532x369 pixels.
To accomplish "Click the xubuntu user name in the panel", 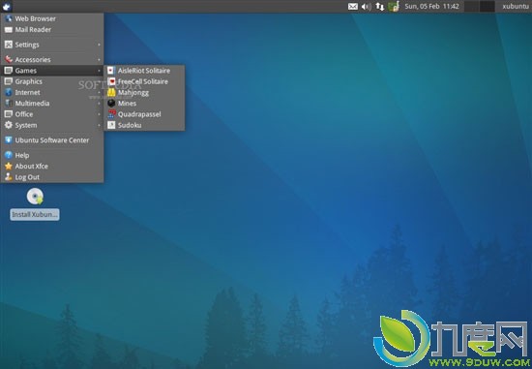I will click(515, 7).
